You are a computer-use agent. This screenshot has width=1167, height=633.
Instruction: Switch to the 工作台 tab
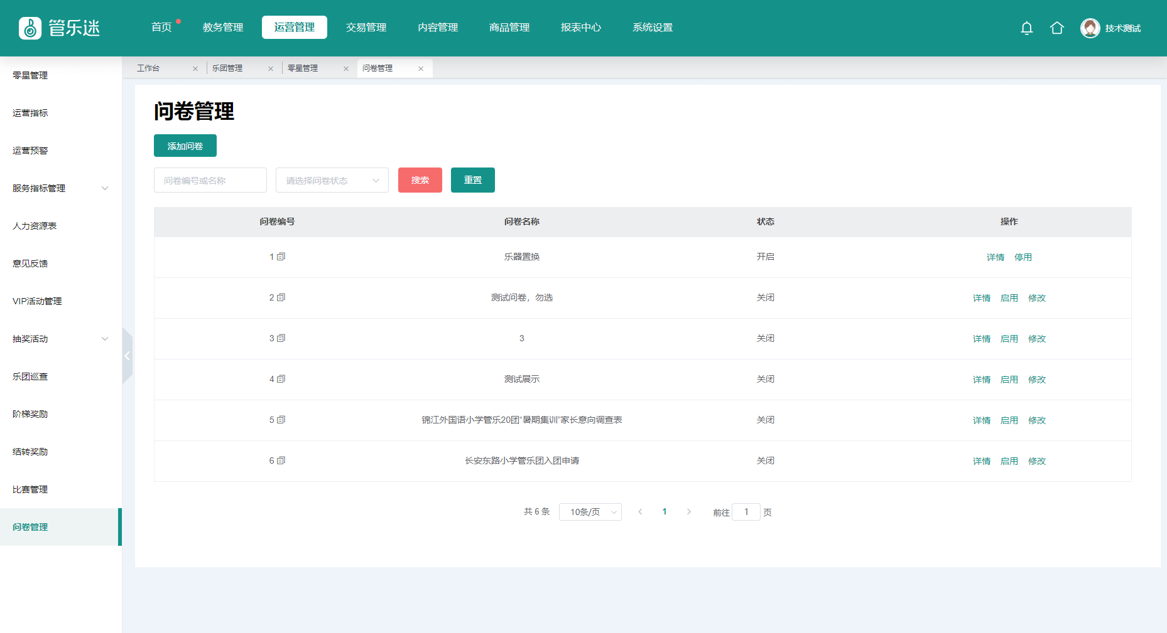coord(149,68)
